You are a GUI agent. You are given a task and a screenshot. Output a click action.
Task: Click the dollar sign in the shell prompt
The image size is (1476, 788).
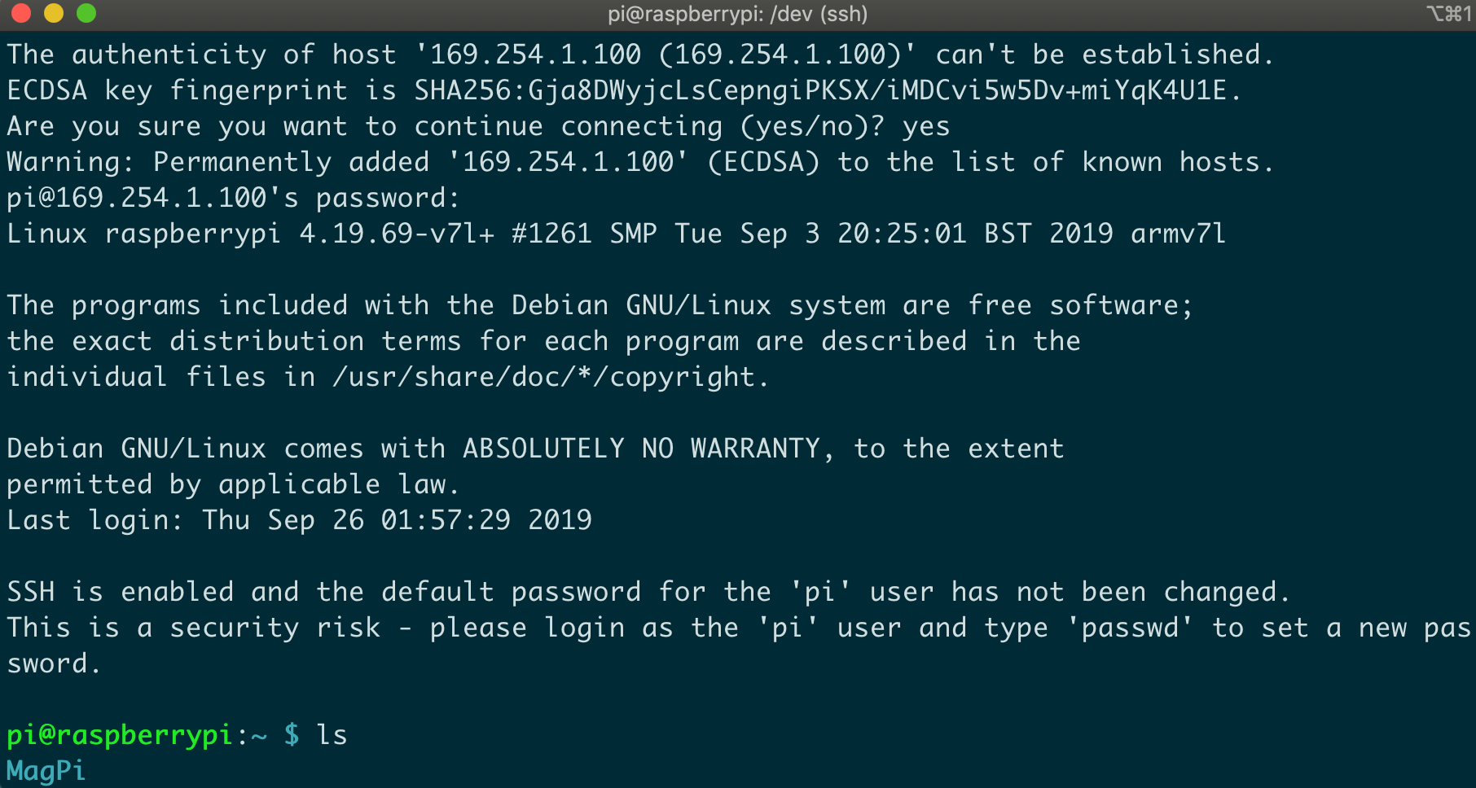point(292,735)
